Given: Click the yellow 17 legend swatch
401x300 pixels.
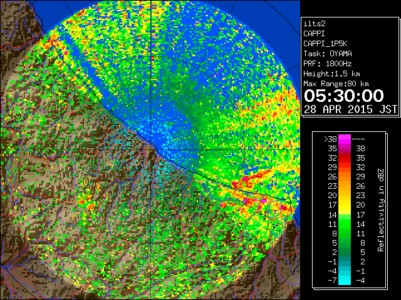Looking at the screenshot, I should (345, 205).
